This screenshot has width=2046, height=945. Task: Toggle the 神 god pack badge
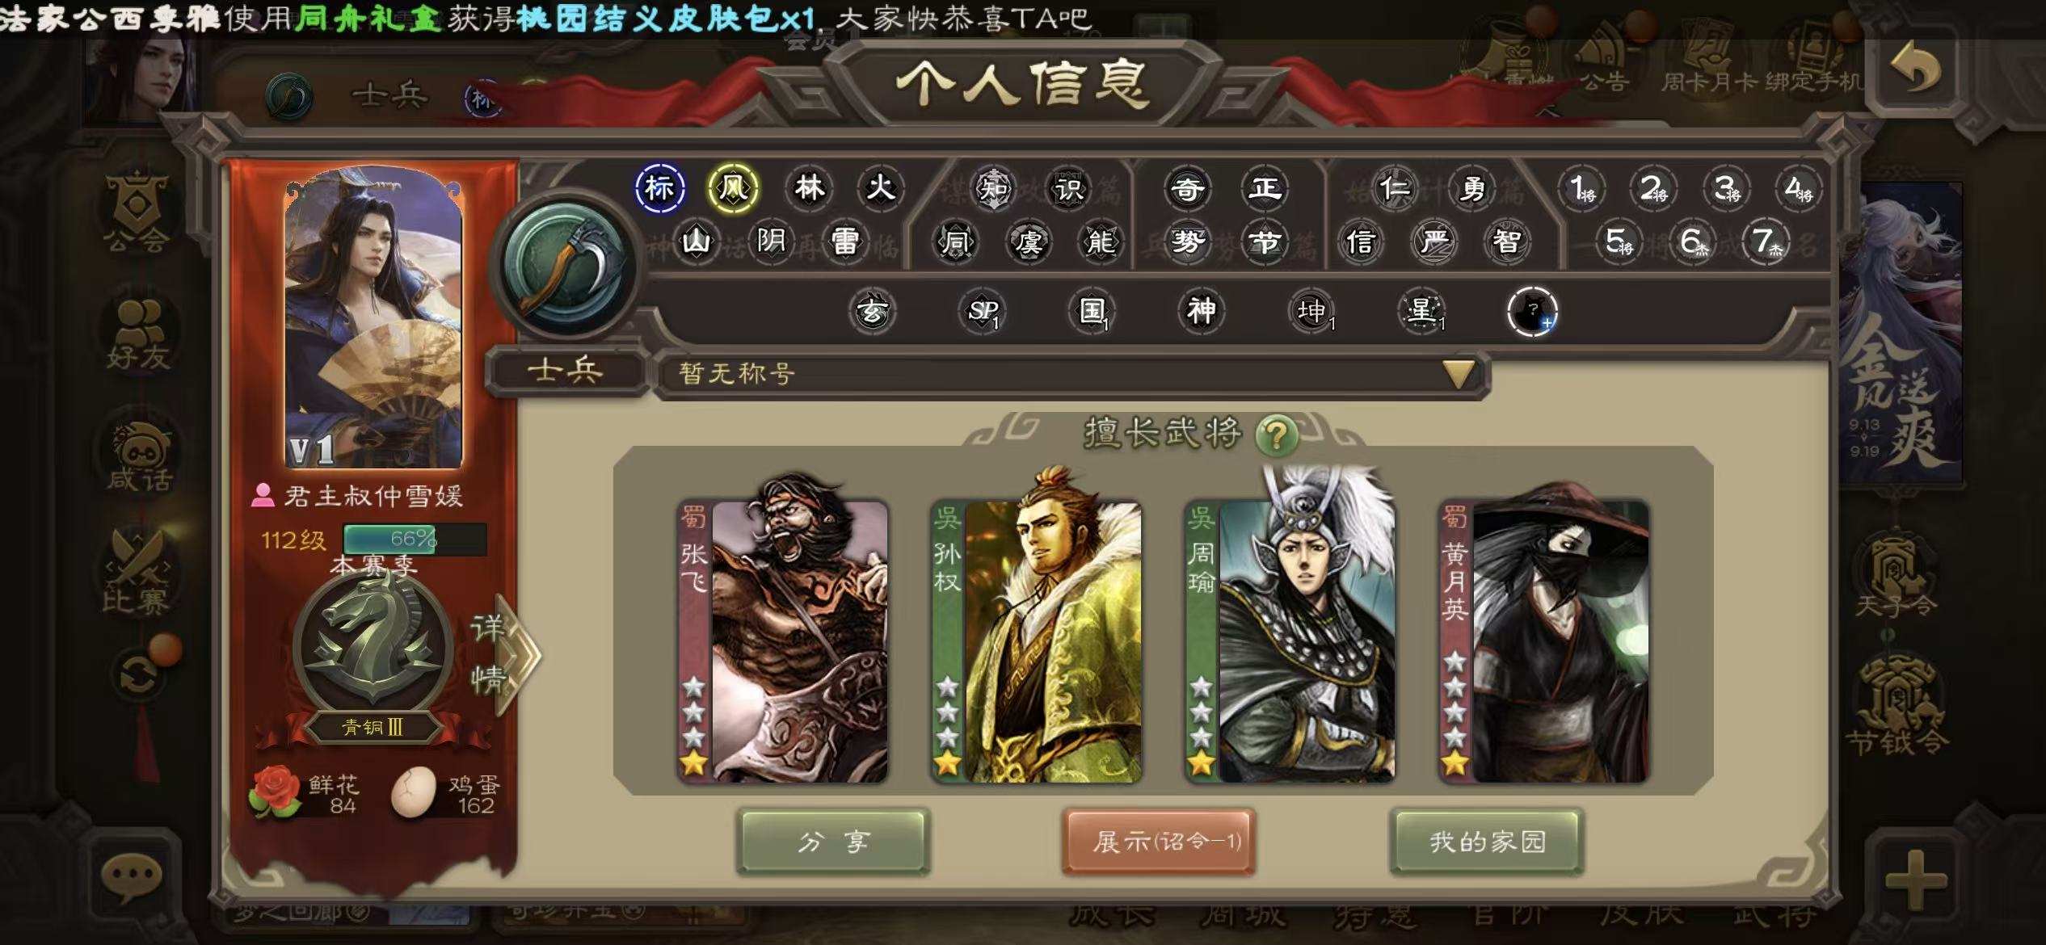1201,311
